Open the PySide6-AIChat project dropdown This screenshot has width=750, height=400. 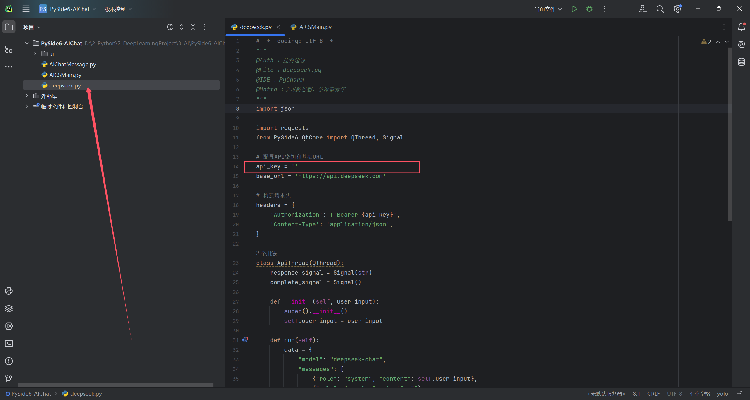tap(67, 9)
